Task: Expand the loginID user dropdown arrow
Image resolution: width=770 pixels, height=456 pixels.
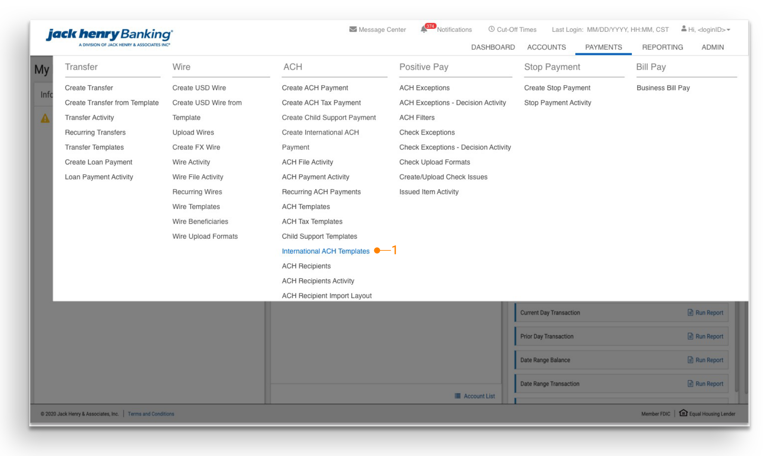Action: pos(729,30)
